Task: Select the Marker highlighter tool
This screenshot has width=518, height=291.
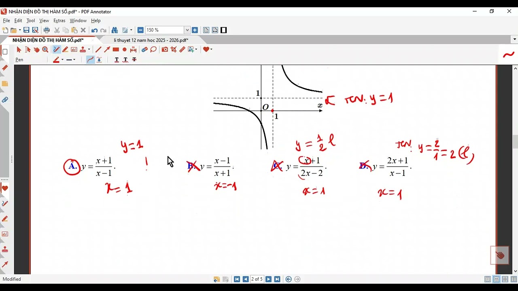Action: click(65, 50)
